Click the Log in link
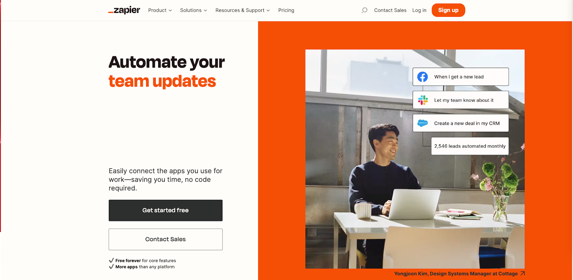Viewport: 573px width, 280px height. [x=419, y=10]
